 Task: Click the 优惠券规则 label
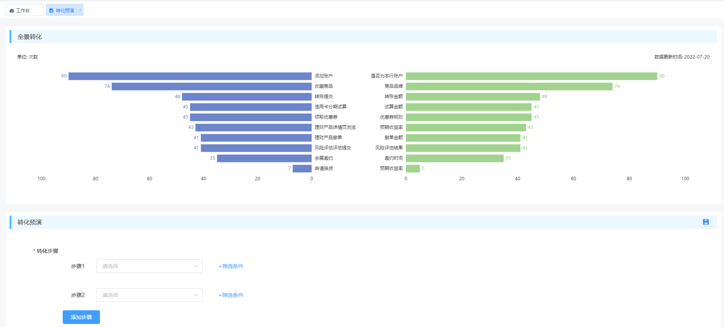click(391, 117)
